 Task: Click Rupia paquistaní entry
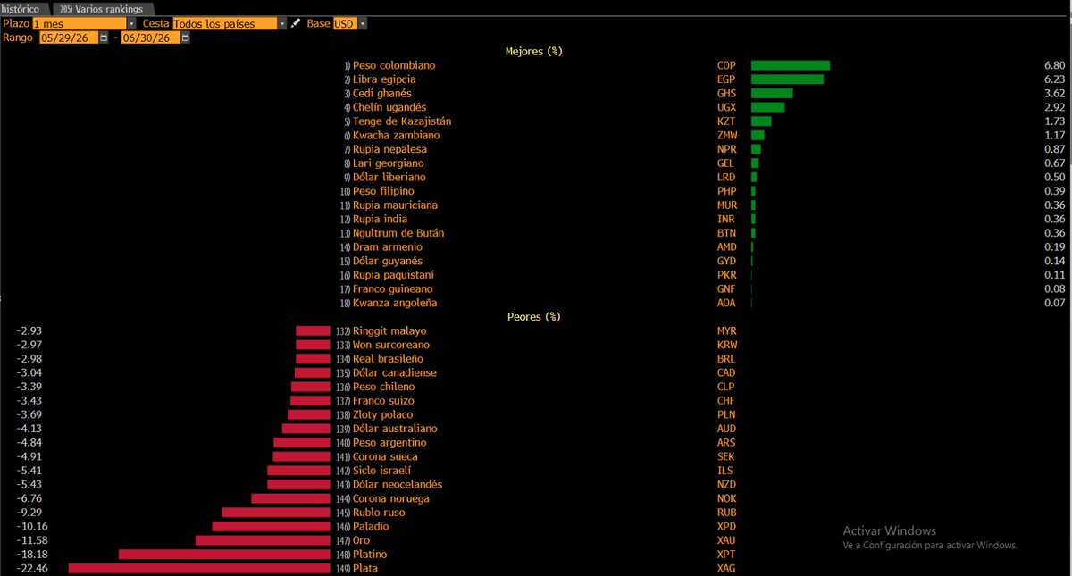coord(394,275)
